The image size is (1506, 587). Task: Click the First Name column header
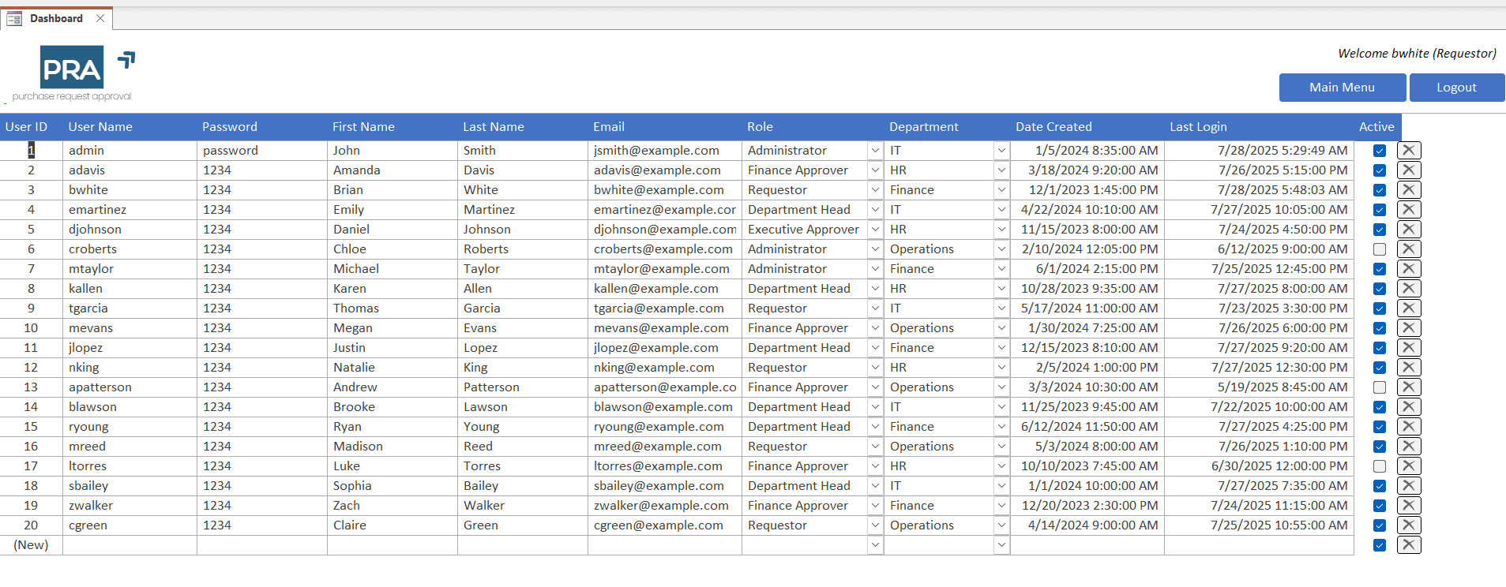(x=363, y=126)
